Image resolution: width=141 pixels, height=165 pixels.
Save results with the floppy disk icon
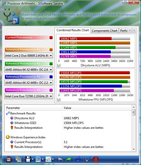[28, 159]
